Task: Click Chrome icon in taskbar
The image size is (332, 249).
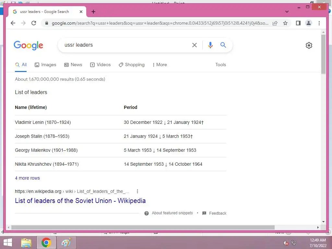Action: click(x=46, y=243)
